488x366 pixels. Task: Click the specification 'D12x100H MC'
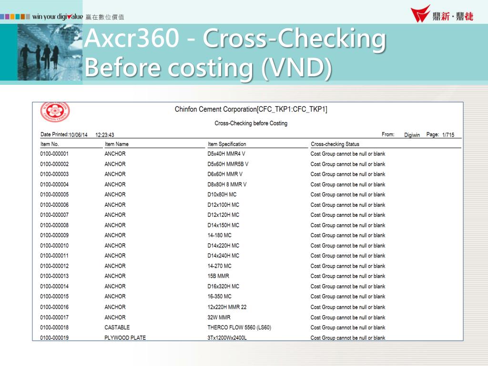pyautogui.click(x=224, y=205)
